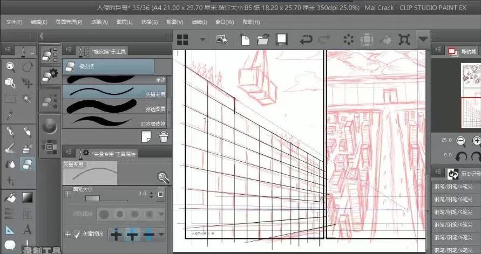Image resolution: width=481 pixels, height=254 pixels.
Task: Zoom out in the Navigator panel
Action: (x=461, y=141)
